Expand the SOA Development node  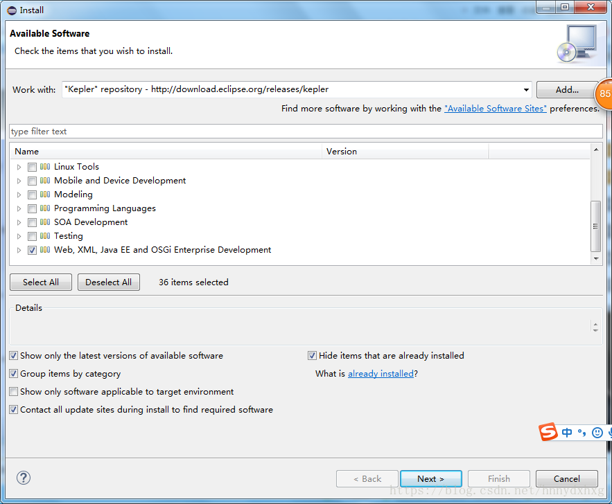[19, 222]
